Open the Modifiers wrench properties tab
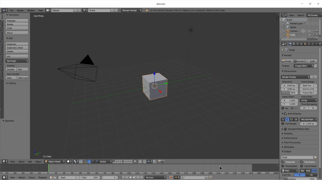 (313, 44)
